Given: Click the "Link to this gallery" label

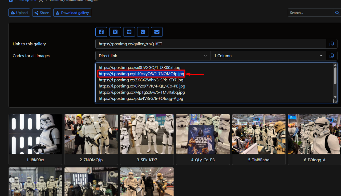Looking at the screenshot, I should pyautogui.click(x=29, y=44).
